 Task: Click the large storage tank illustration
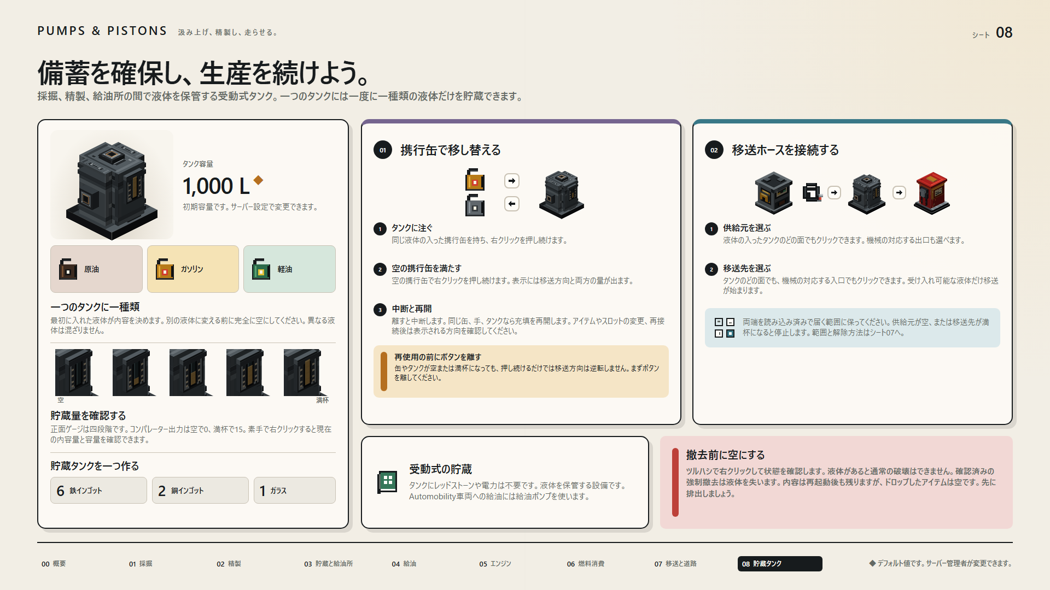112,190
